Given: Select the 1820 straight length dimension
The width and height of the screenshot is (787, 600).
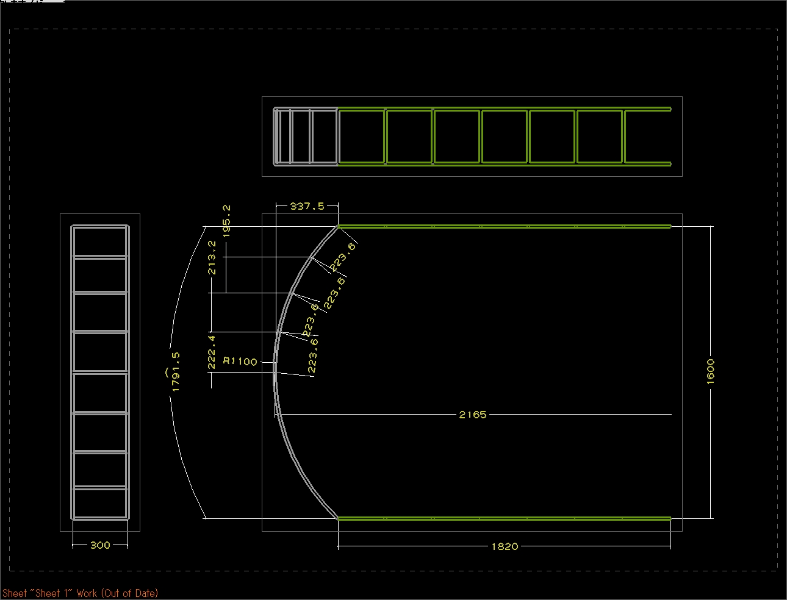Looking at the screenshot, I should (x=505, y=546).
